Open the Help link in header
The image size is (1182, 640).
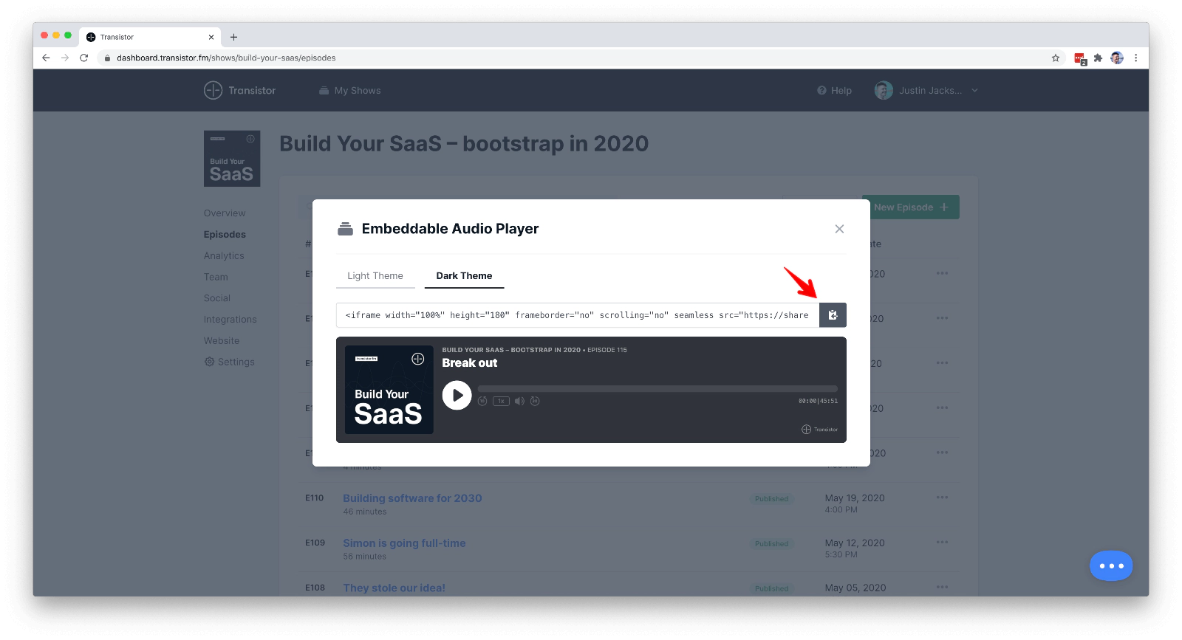[x=835, y=91]
